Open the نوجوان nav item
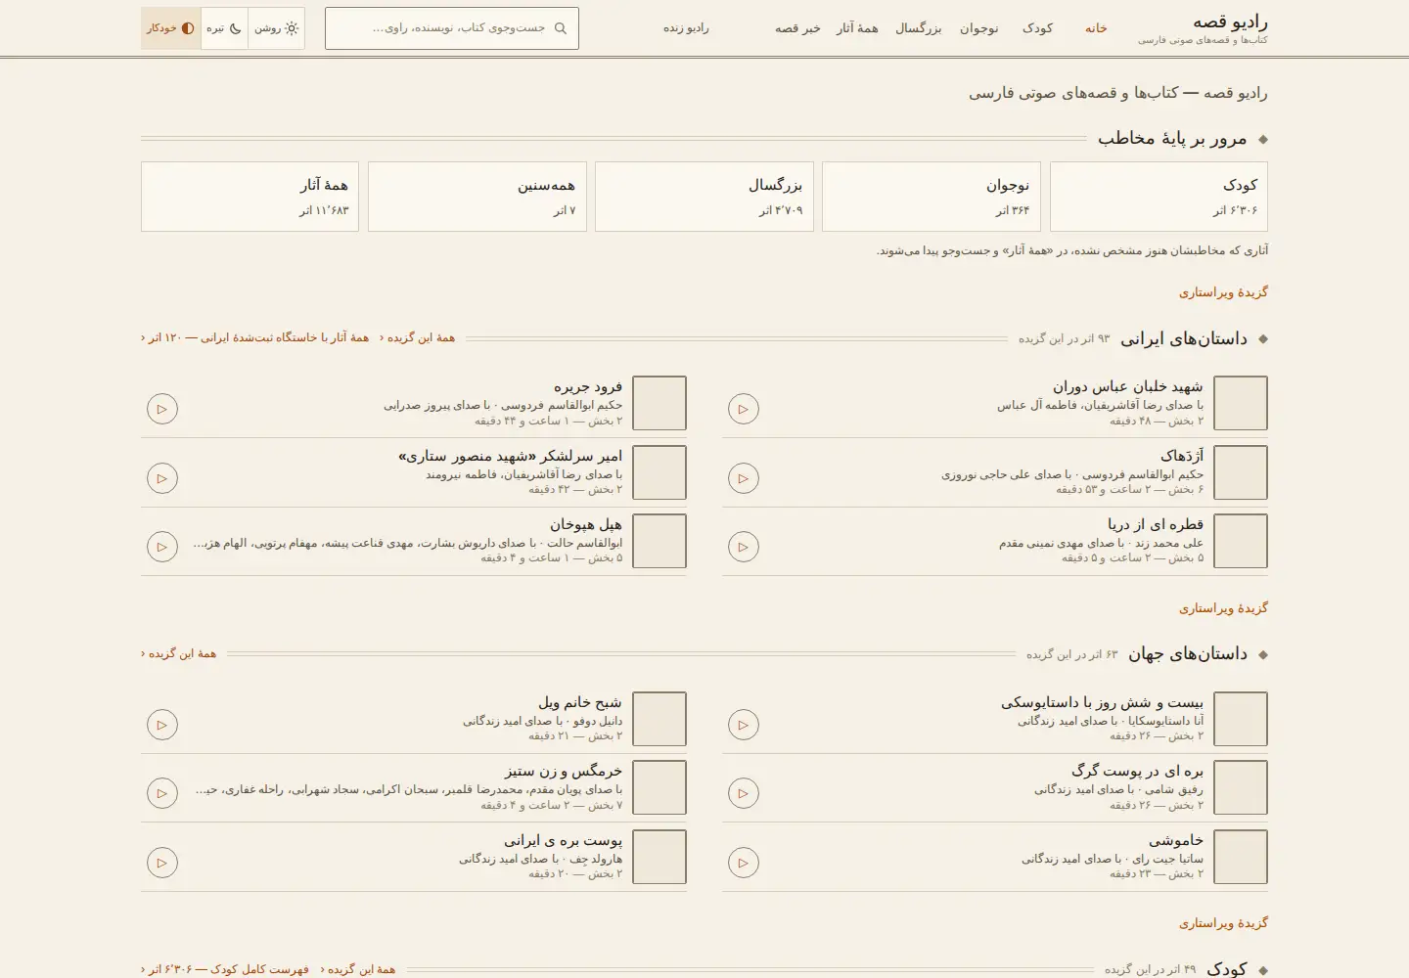This screenshot has height=978, width=1409. click(979, 28)
